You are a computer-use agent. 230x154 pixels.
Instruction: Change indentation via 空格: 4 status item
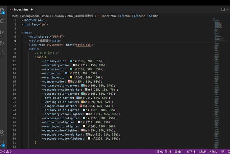(x=179, y=152)
